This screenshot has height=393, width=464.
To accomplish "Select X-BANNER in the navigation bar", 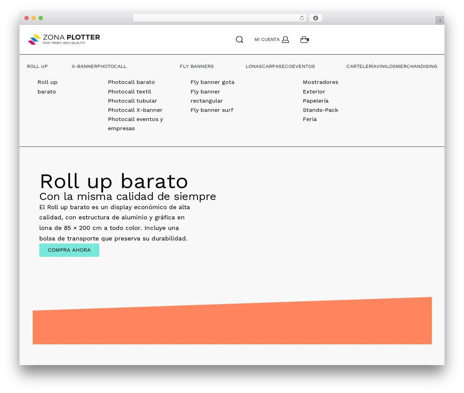I will (x=84, y=66).
